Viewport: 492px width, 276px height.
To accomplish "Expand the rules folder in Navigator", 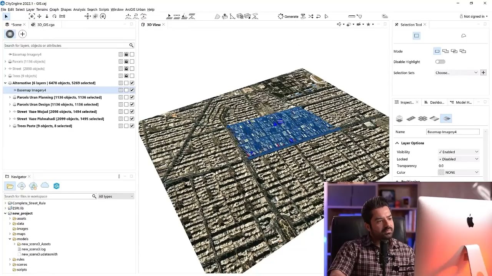I will click(10, 259).
